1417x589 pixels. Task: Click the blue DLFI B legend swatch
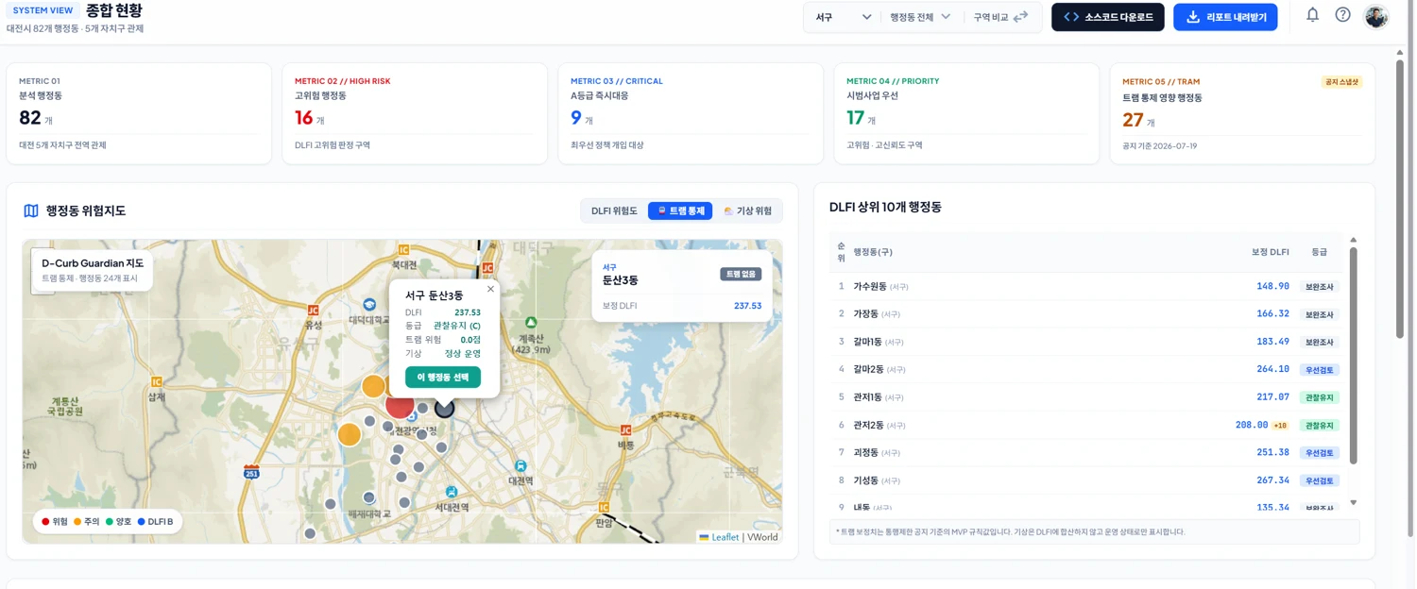click(142, 521)
